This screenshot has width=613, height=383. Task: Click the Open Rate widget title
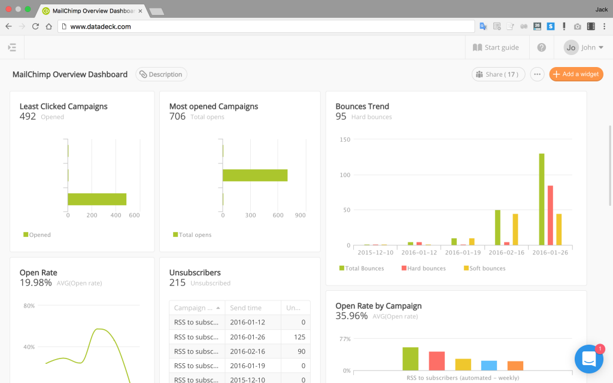[x=38, y=273]
